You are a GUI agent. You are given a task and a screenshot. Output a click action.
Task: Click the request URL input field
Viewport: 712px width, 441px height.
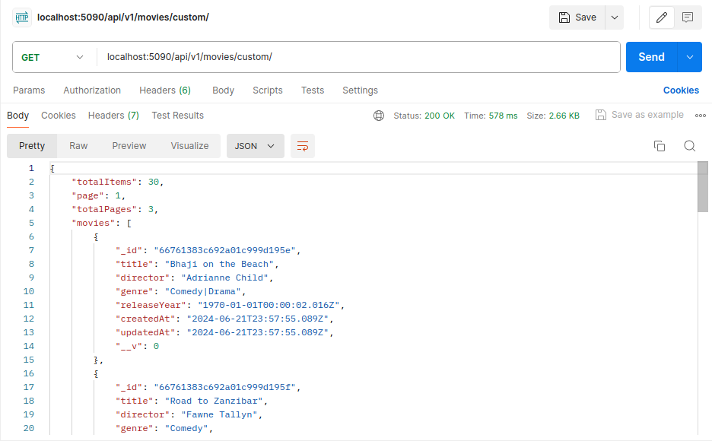tap(359, 57)
